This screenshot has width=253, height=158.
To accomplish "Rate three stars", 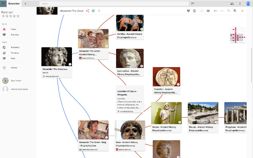I will point(11,16).
